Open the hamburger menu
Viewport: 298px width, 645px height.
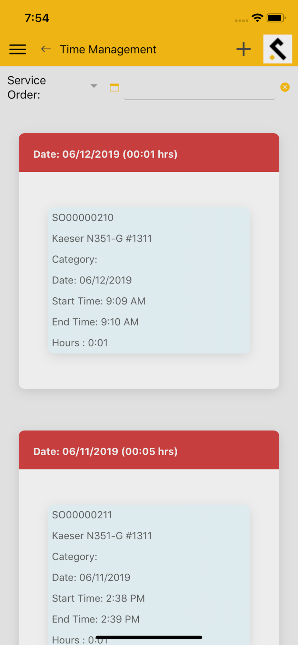(18, 49)
